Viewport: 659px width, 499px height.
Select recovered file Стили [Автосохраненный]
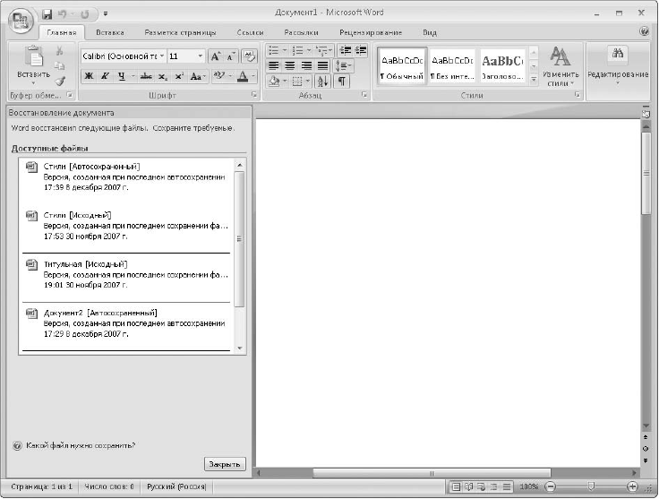126,177
